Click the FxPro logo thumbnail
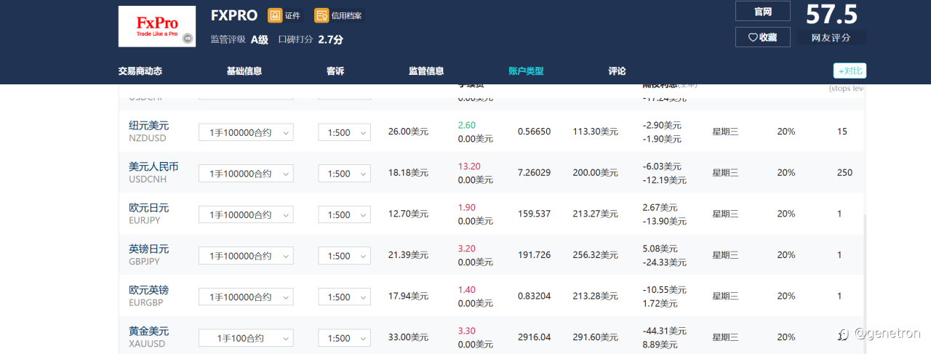 coord(157,26)
